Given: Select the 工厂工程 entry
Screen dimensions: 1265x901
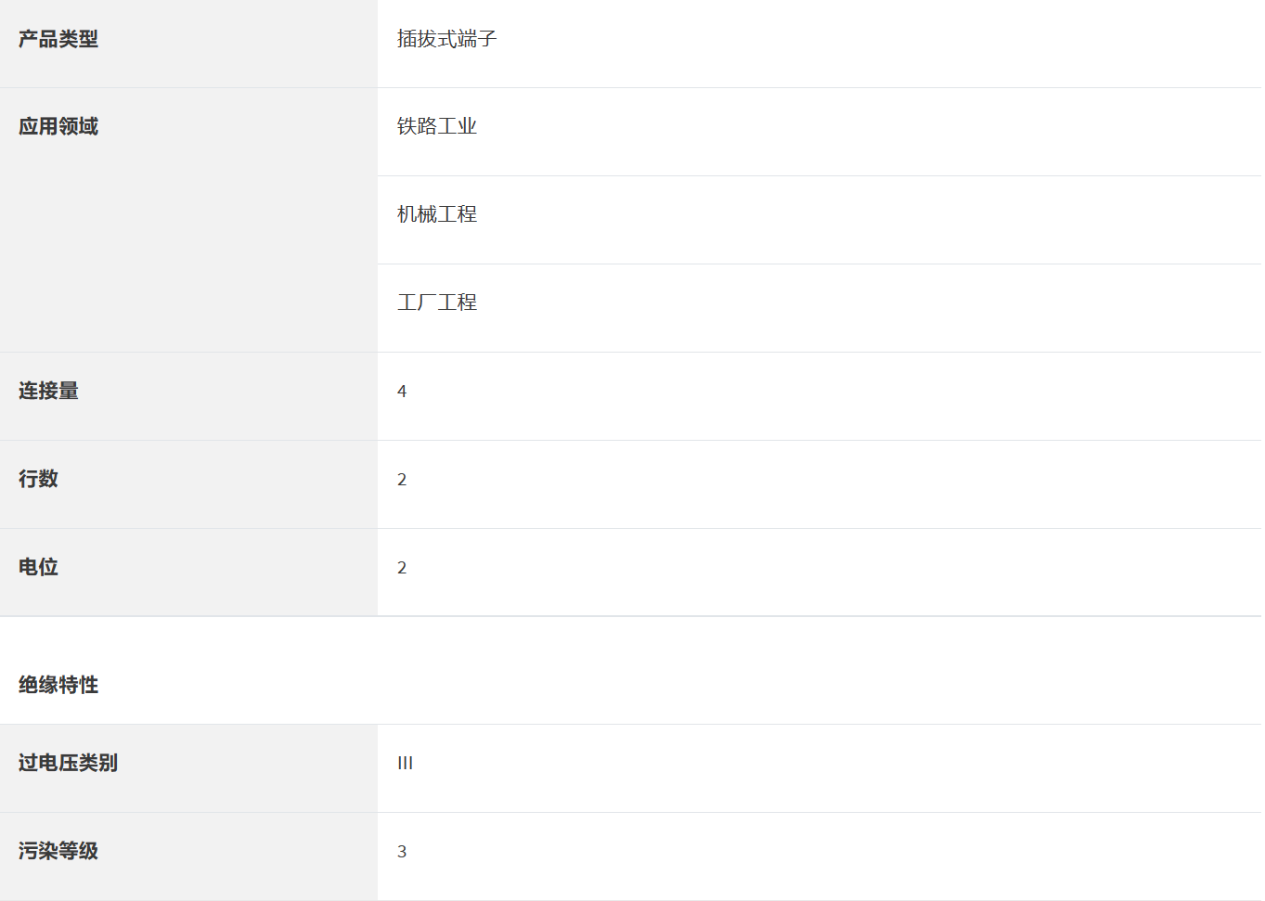Looking at the screenshot, I should click(437, 302).
